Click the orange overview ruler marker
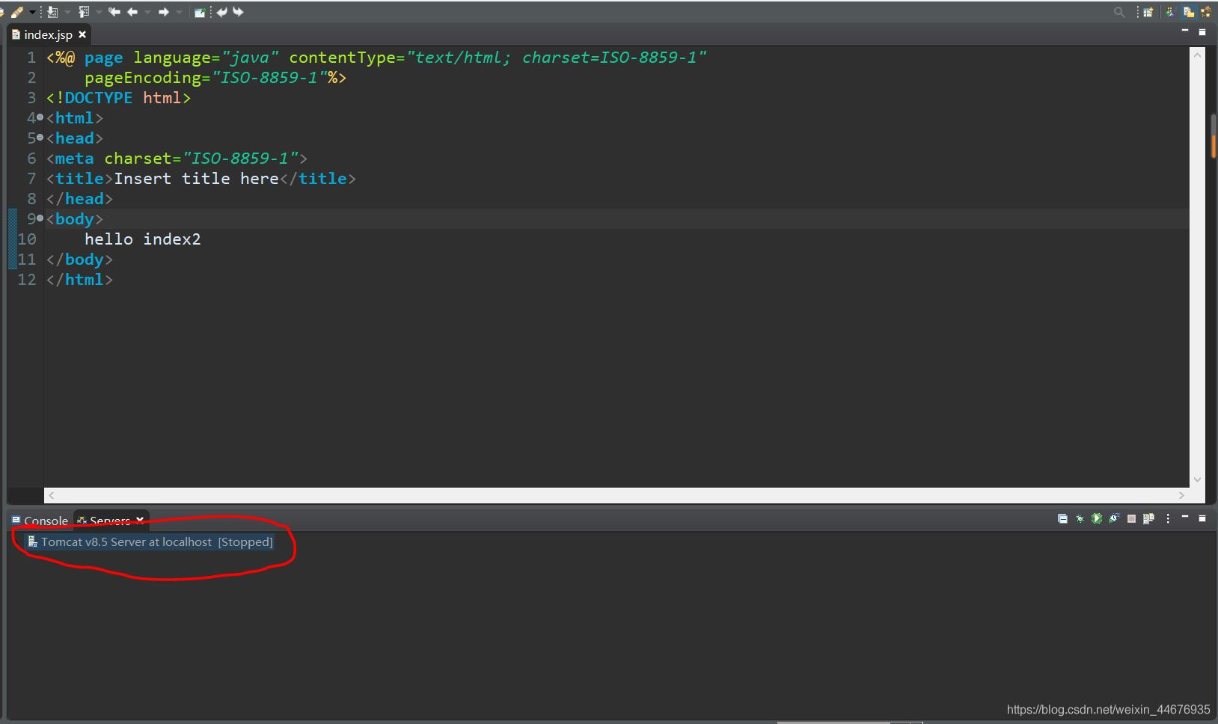 (x=1213, y=147)
